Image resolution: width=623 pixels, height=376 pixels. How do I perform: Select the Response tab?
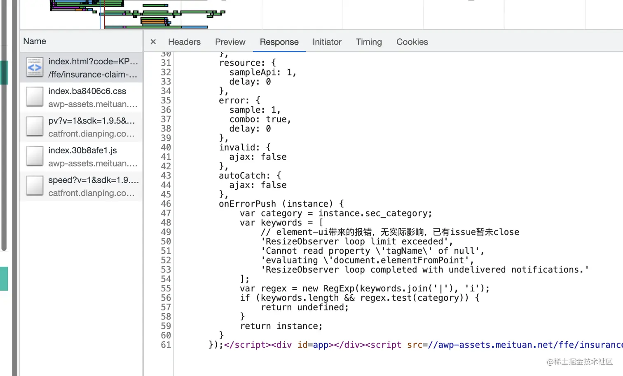279,42
